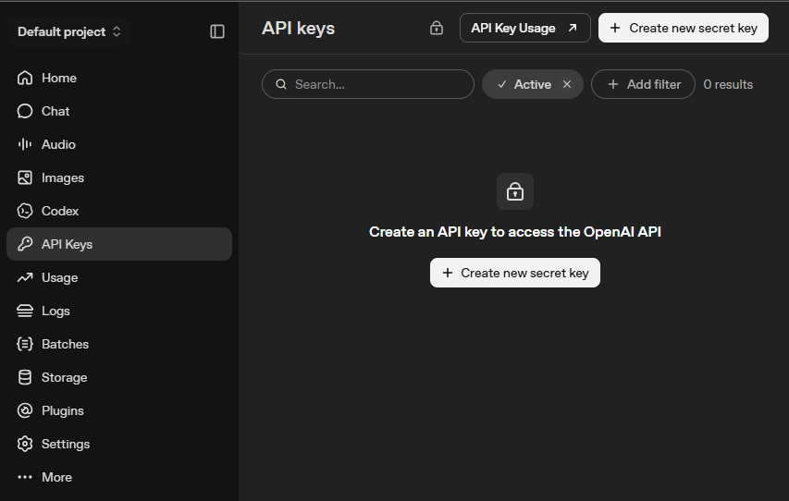
Task: Toggle the Active filter chip label
Action: coord(533,84)
